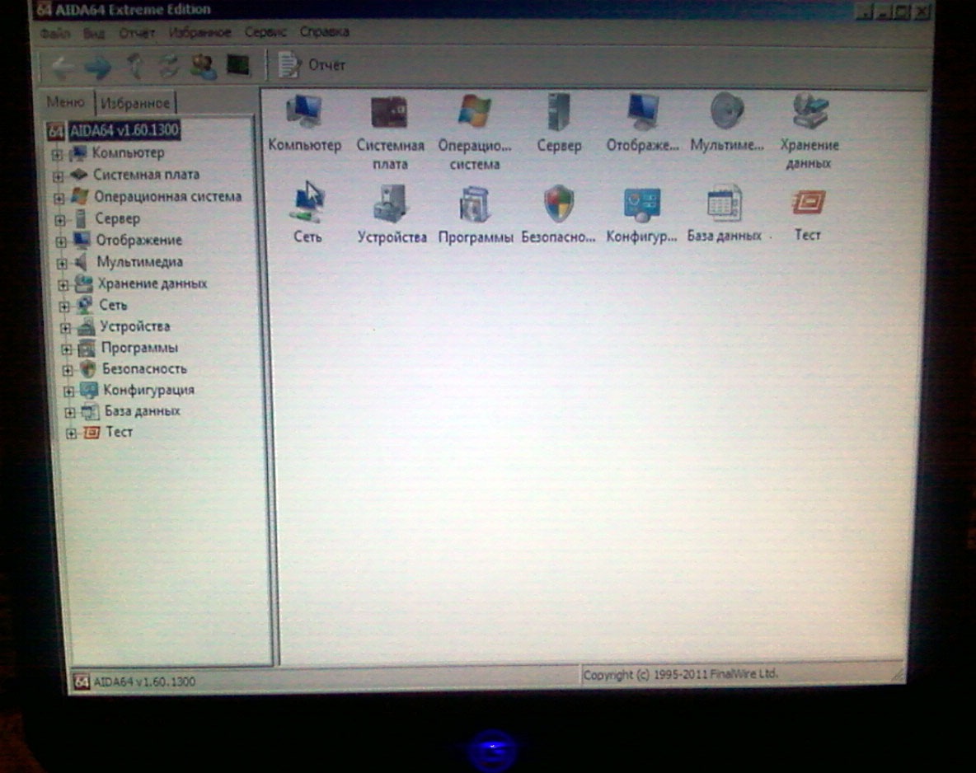Open the Справка menu
This screenshot has width=976, height=773.
coord(324,31)
